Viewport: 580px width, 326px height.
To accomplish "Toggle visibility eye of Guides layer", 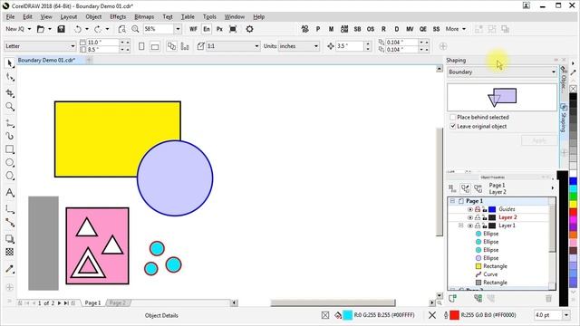I will (x=470, y=209).
